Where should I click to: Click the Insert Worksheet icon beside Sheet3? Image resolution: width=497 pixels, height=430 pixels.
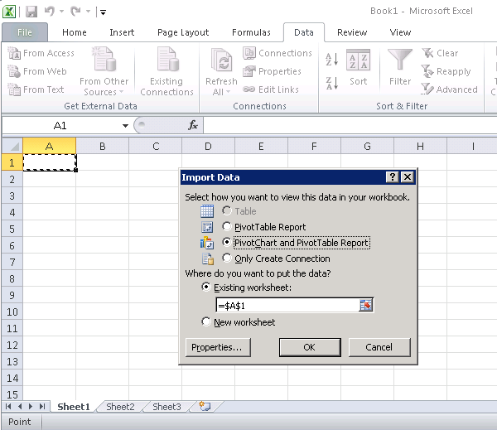point(205,407)
